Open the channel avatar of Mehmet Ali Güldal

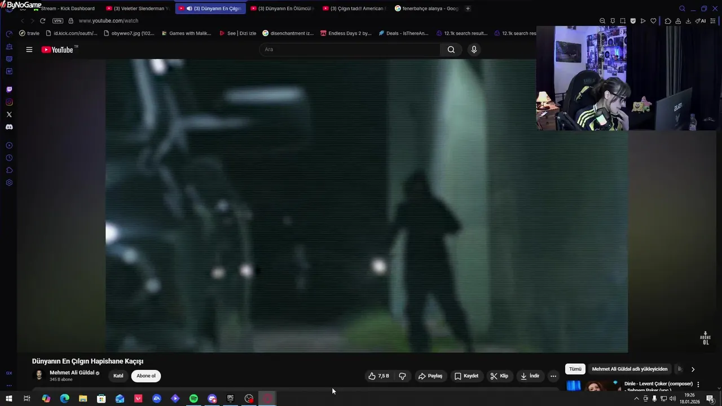tap(39, 376)
